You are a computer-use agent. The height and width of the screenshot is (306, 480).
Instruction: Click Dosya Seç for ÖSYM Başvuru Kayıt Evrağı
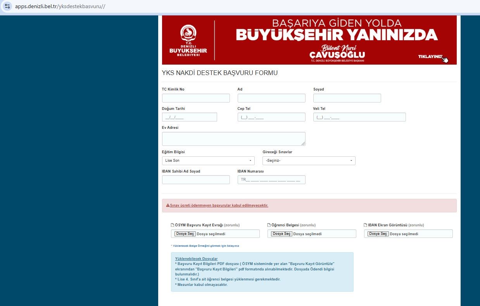pyautogui.click(x=185, y=233)
